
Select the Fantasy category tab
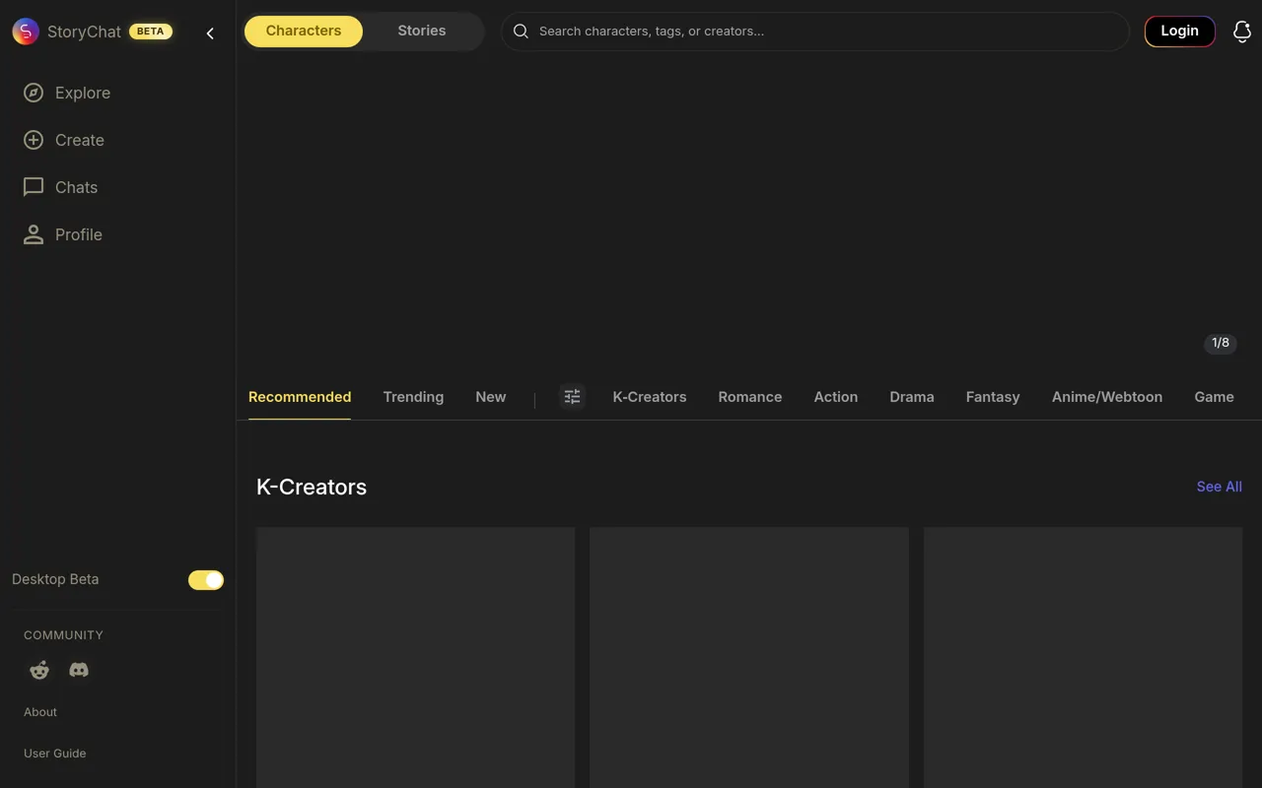coord(993,397)
